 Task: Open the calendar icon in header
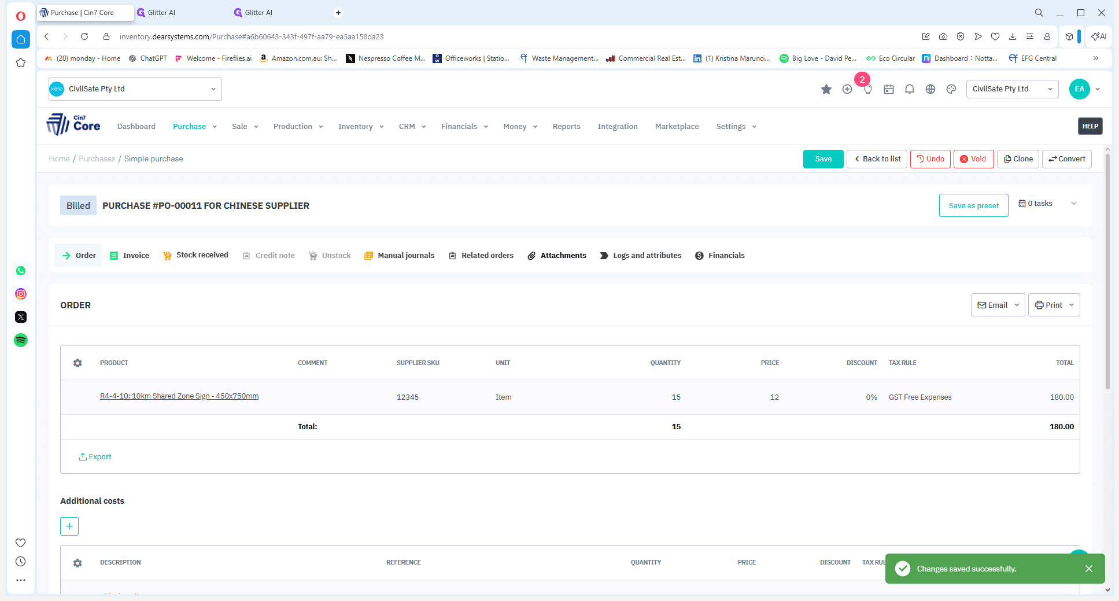(888, 89)
